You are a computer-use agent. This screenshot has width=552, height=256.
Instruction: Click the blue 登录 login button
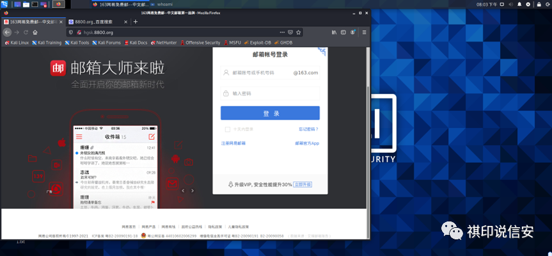[270, 113]
